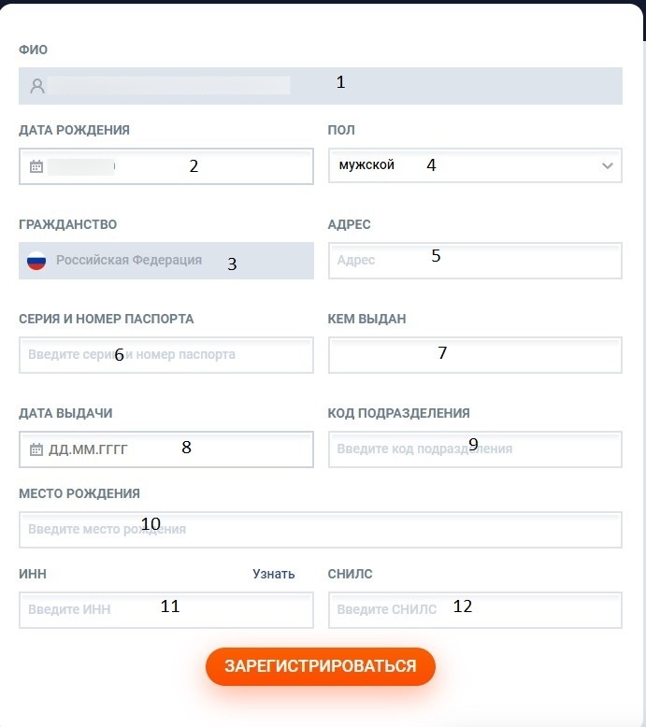Focus the ФИО name field
The image size is (646, 727).
tap(187, 86)
